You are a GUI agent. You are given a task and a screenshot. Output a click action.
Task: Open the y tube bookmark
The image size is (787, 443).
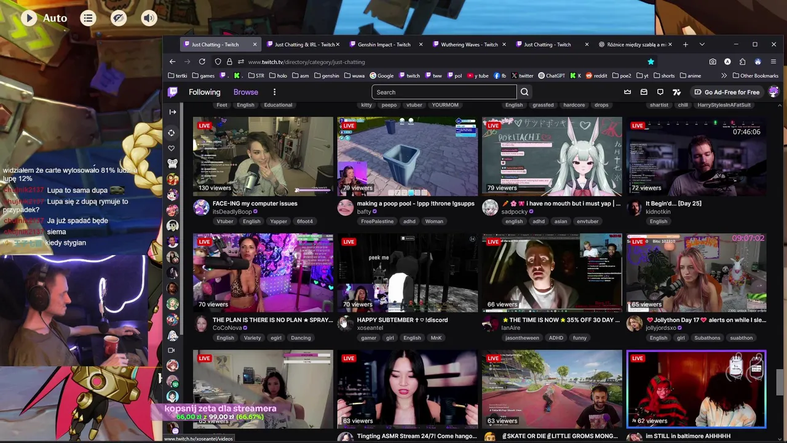pyautogui.click(x=478, y=76)
